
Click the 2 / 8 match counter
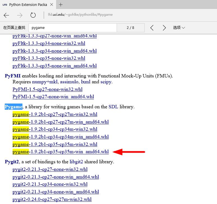point(130,28)
